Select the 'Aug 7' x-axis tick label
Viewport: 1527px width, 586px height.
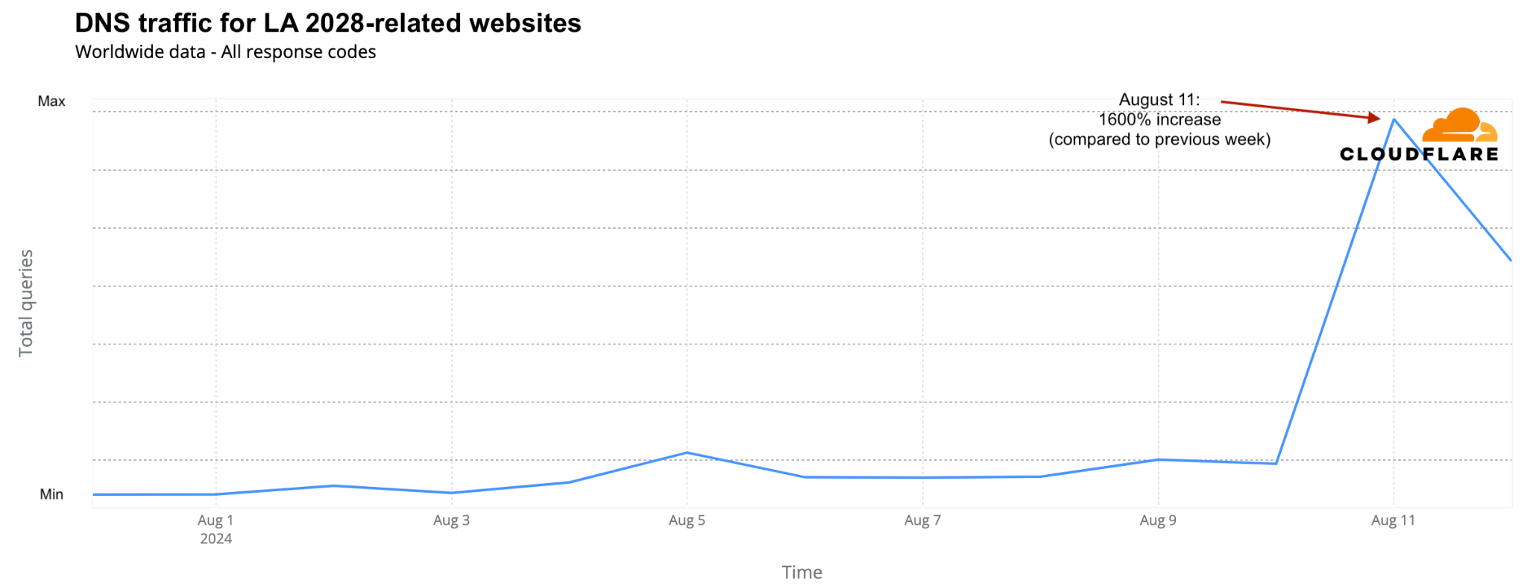click(x=922, y=520)
